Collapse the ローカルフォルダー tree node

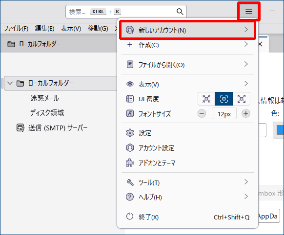pos(10,83)
